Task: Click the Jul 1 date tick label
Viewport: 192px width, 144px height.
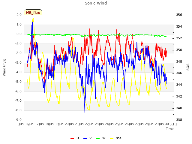Action: (174, 124)
